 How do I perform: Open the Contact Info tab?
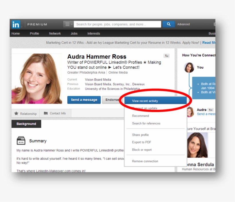pos(55,113)
